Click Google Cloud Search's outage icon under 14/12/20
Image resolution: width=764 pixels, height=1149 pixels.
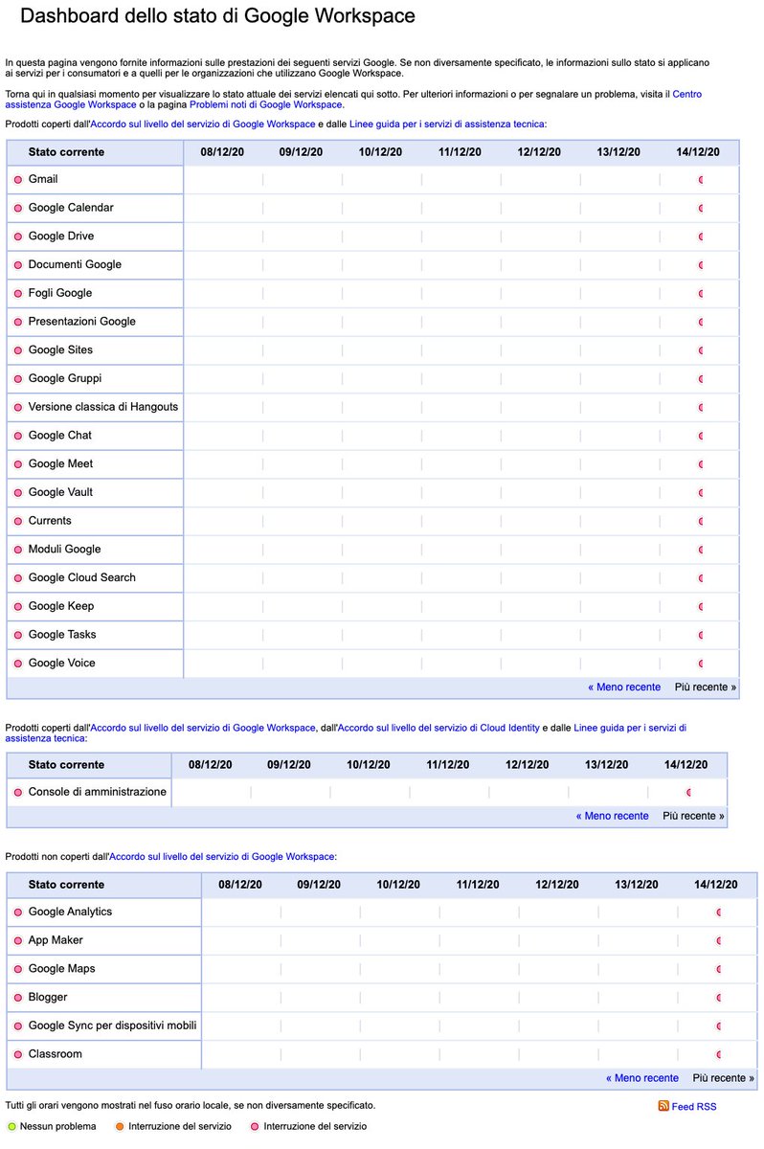[702, 578]
